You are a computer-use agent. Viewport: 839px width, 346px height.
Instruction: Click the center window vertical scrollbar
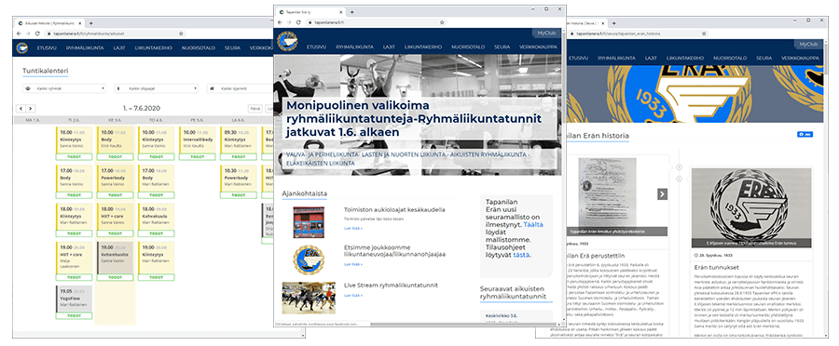point(564,176)
